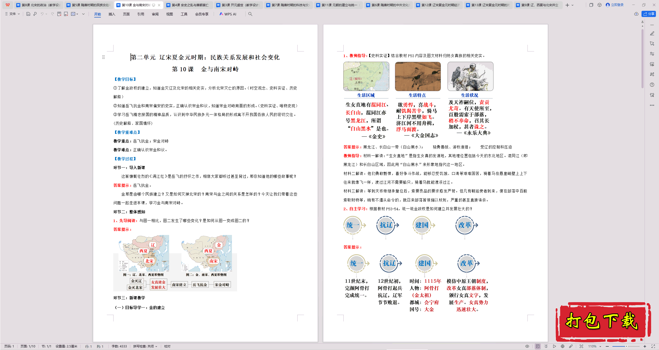
Task: Click the new tab plus button
Action: pyautogui.click(x=567, y=5)
